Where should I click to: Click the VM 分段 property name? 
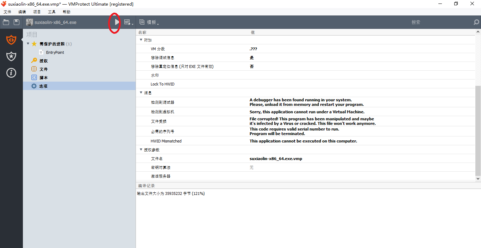[x=158, y=49]
